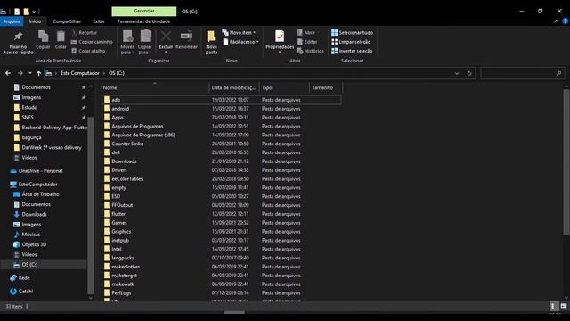Open the Novo item dropdown
This screenshot has height=321, width=570.
click(x=239, y=32)
